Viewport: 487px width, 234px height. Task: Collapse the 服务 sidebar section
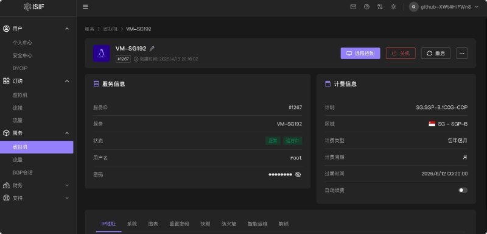pyautogui.click(x=67, y=133)
